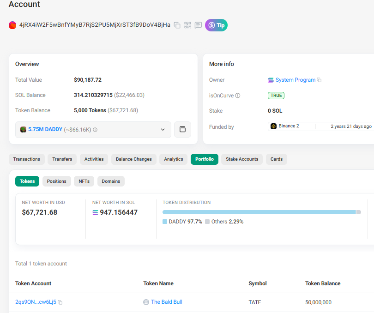Select the Portfolio tab

pos(205,159)
